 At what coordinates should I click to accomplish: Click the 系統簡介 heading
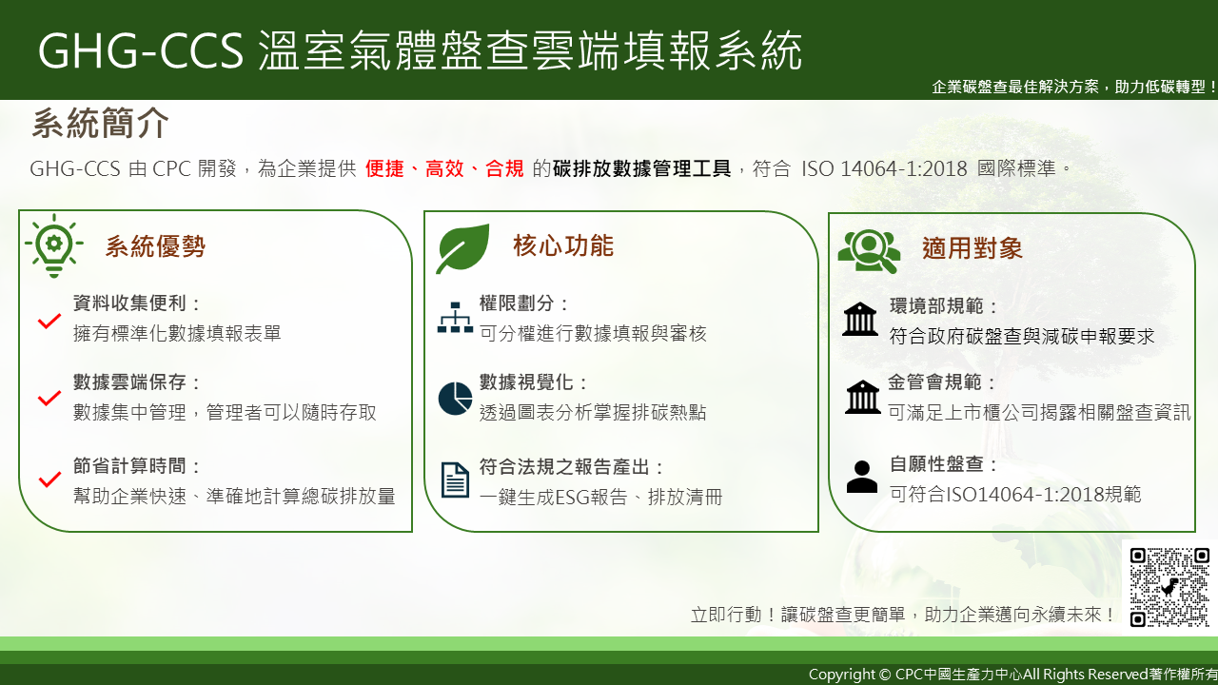(x=101, y=124)
